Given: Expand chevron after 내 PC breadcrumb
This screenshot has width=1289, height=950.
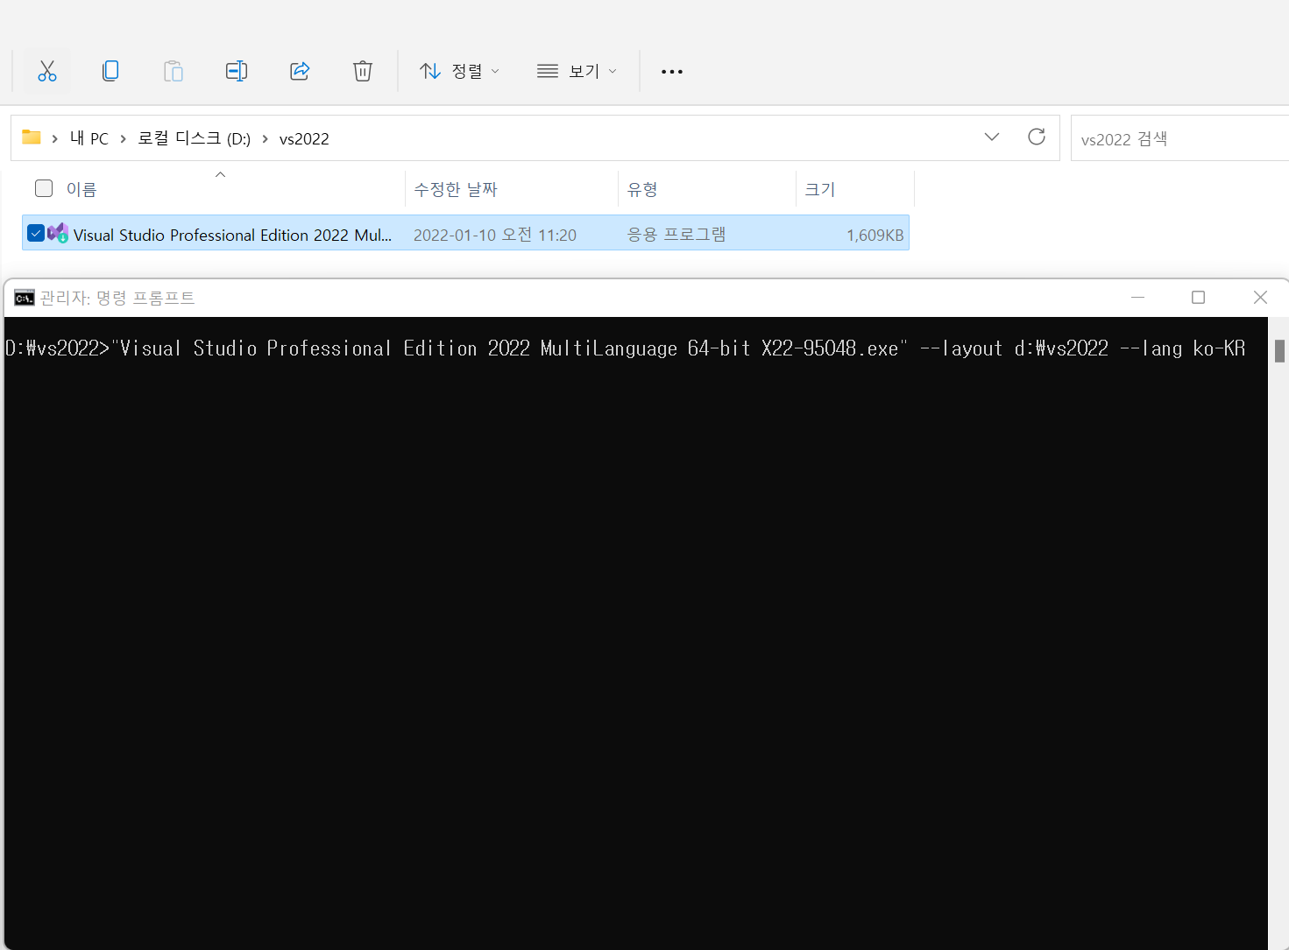Looking at the screenshot, I should (123, 138).
